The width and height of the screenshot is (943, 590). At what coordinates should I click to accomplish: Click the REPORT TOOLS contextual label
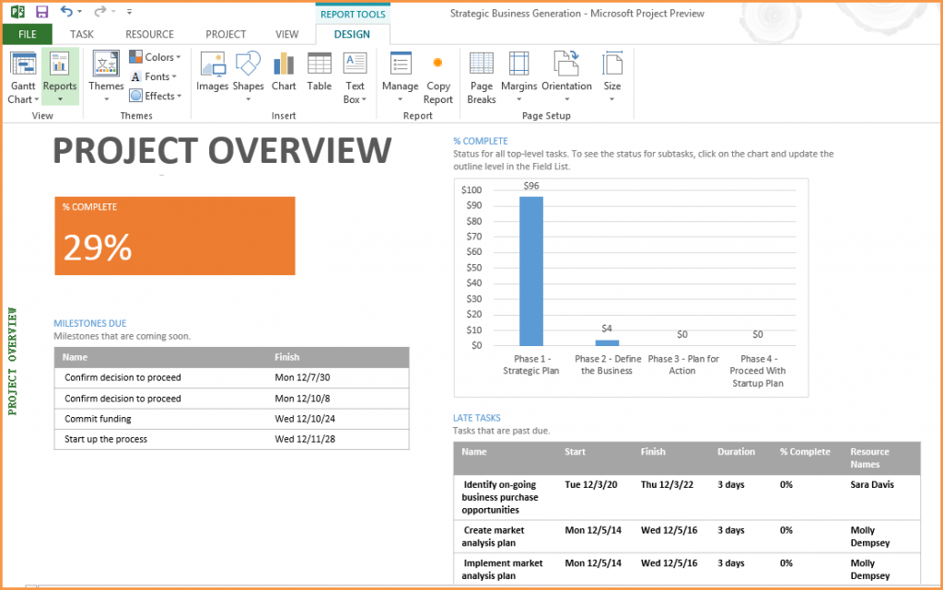pos(353,14)
